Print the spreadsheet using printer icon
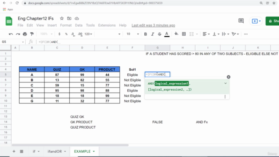This screenshot has height=157, width=279. pos(25,34)
